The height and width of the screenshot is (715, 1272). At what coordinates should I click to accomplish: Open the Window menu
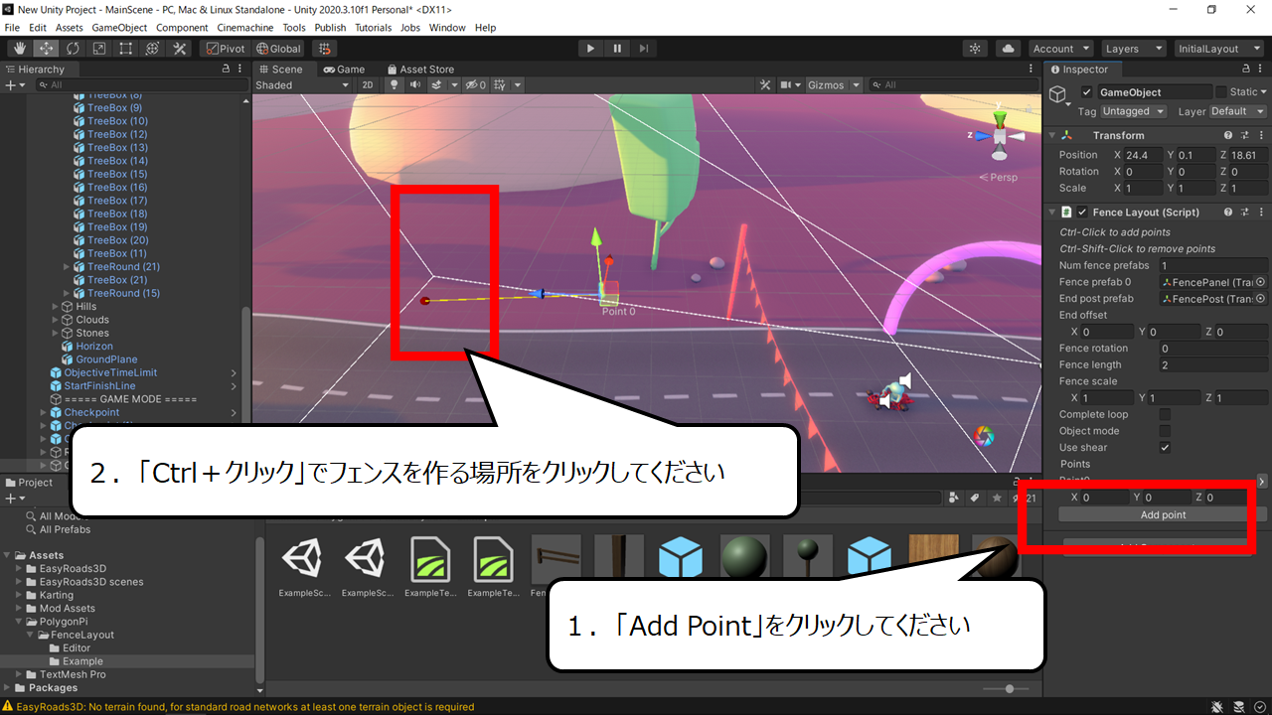447,28
